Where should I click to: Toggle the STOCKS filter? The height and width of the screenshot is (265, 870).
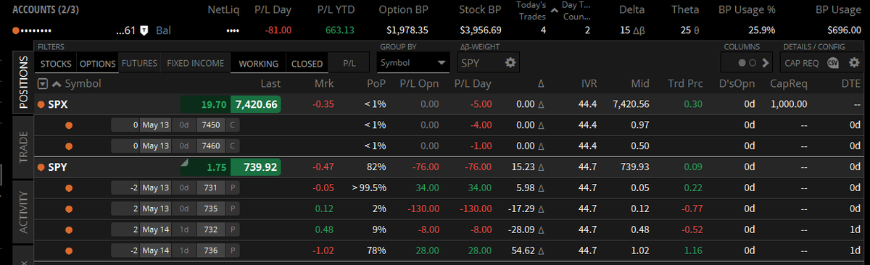point(56,63)
